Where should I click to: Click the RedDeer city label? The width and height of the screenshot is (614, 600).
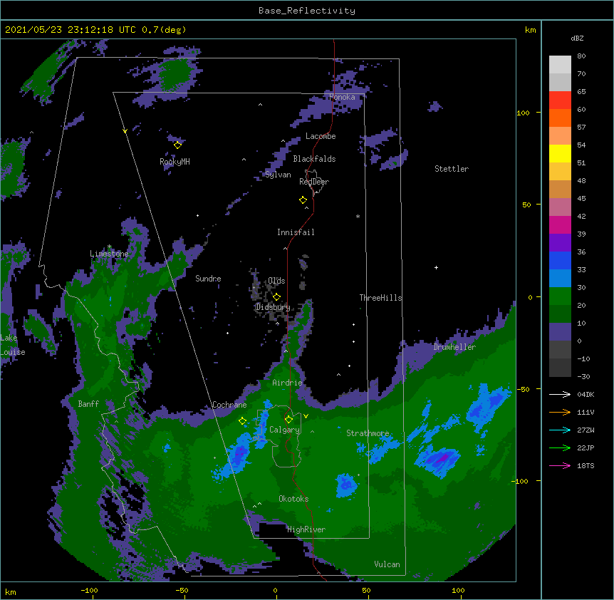(x=314, y=182)
